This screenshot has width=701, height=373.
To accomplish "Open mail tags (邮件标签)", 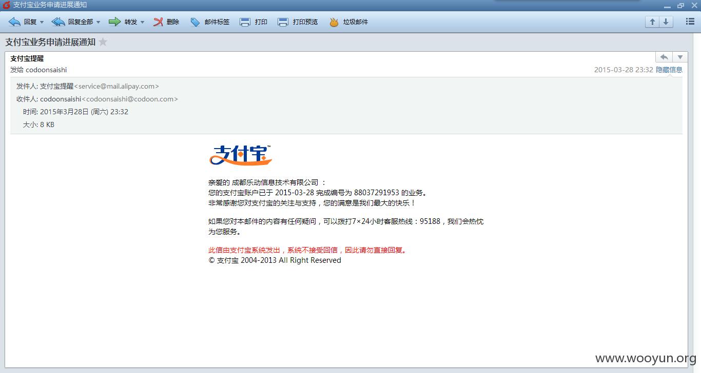I will pyautogui.click(x=210, y=22).
